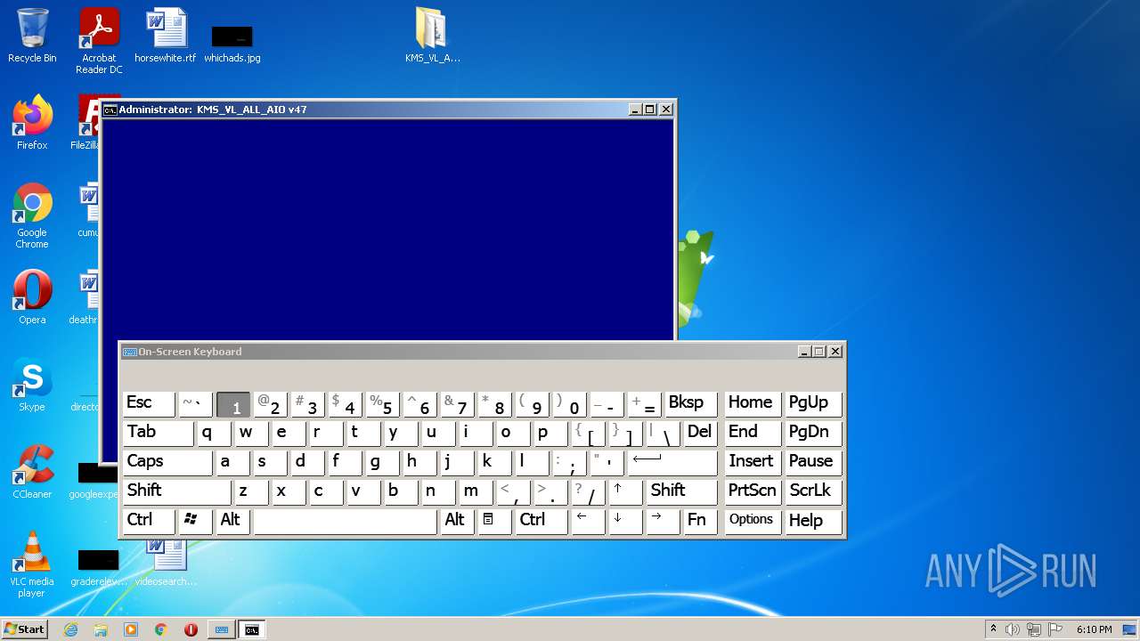Click Chrome icon in taskbar

(161, 629)
